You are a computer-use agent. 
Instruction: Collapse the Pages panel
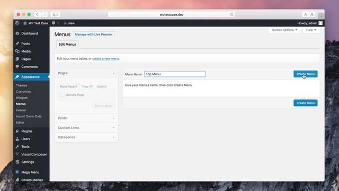[x=113, y=73]
